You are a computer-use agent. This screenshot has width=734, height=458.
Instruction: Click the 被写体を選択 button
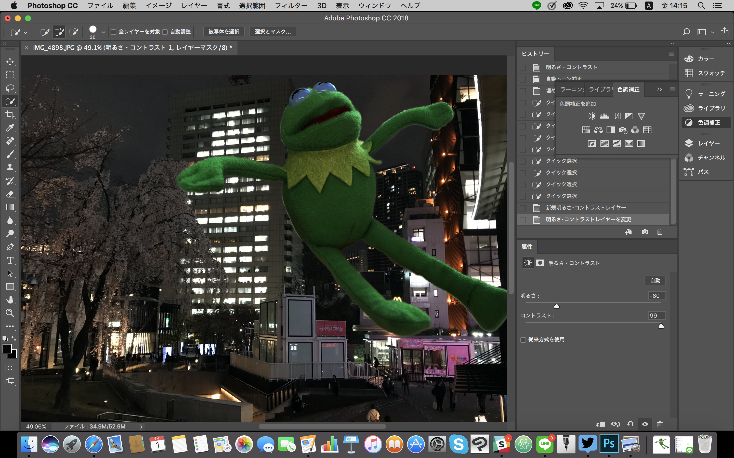tap(224, 32)
